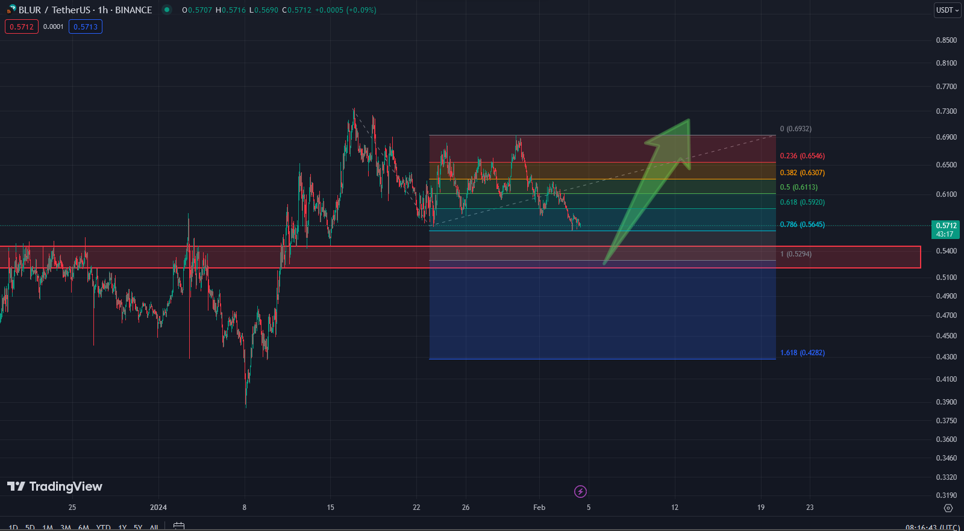
Task: Click the TradingView logo
Action: point(55,486)
